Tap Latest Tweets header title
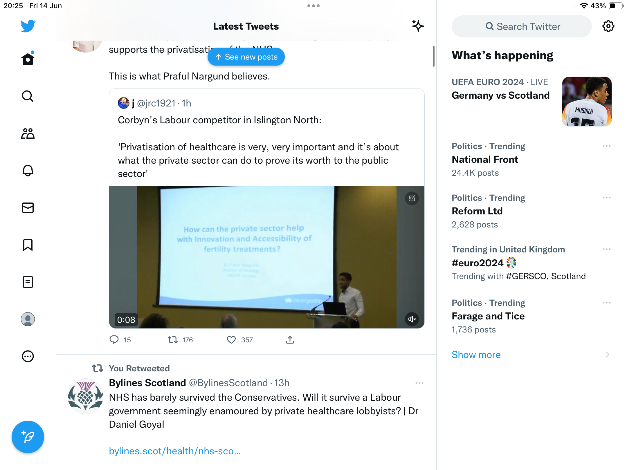 246,26
